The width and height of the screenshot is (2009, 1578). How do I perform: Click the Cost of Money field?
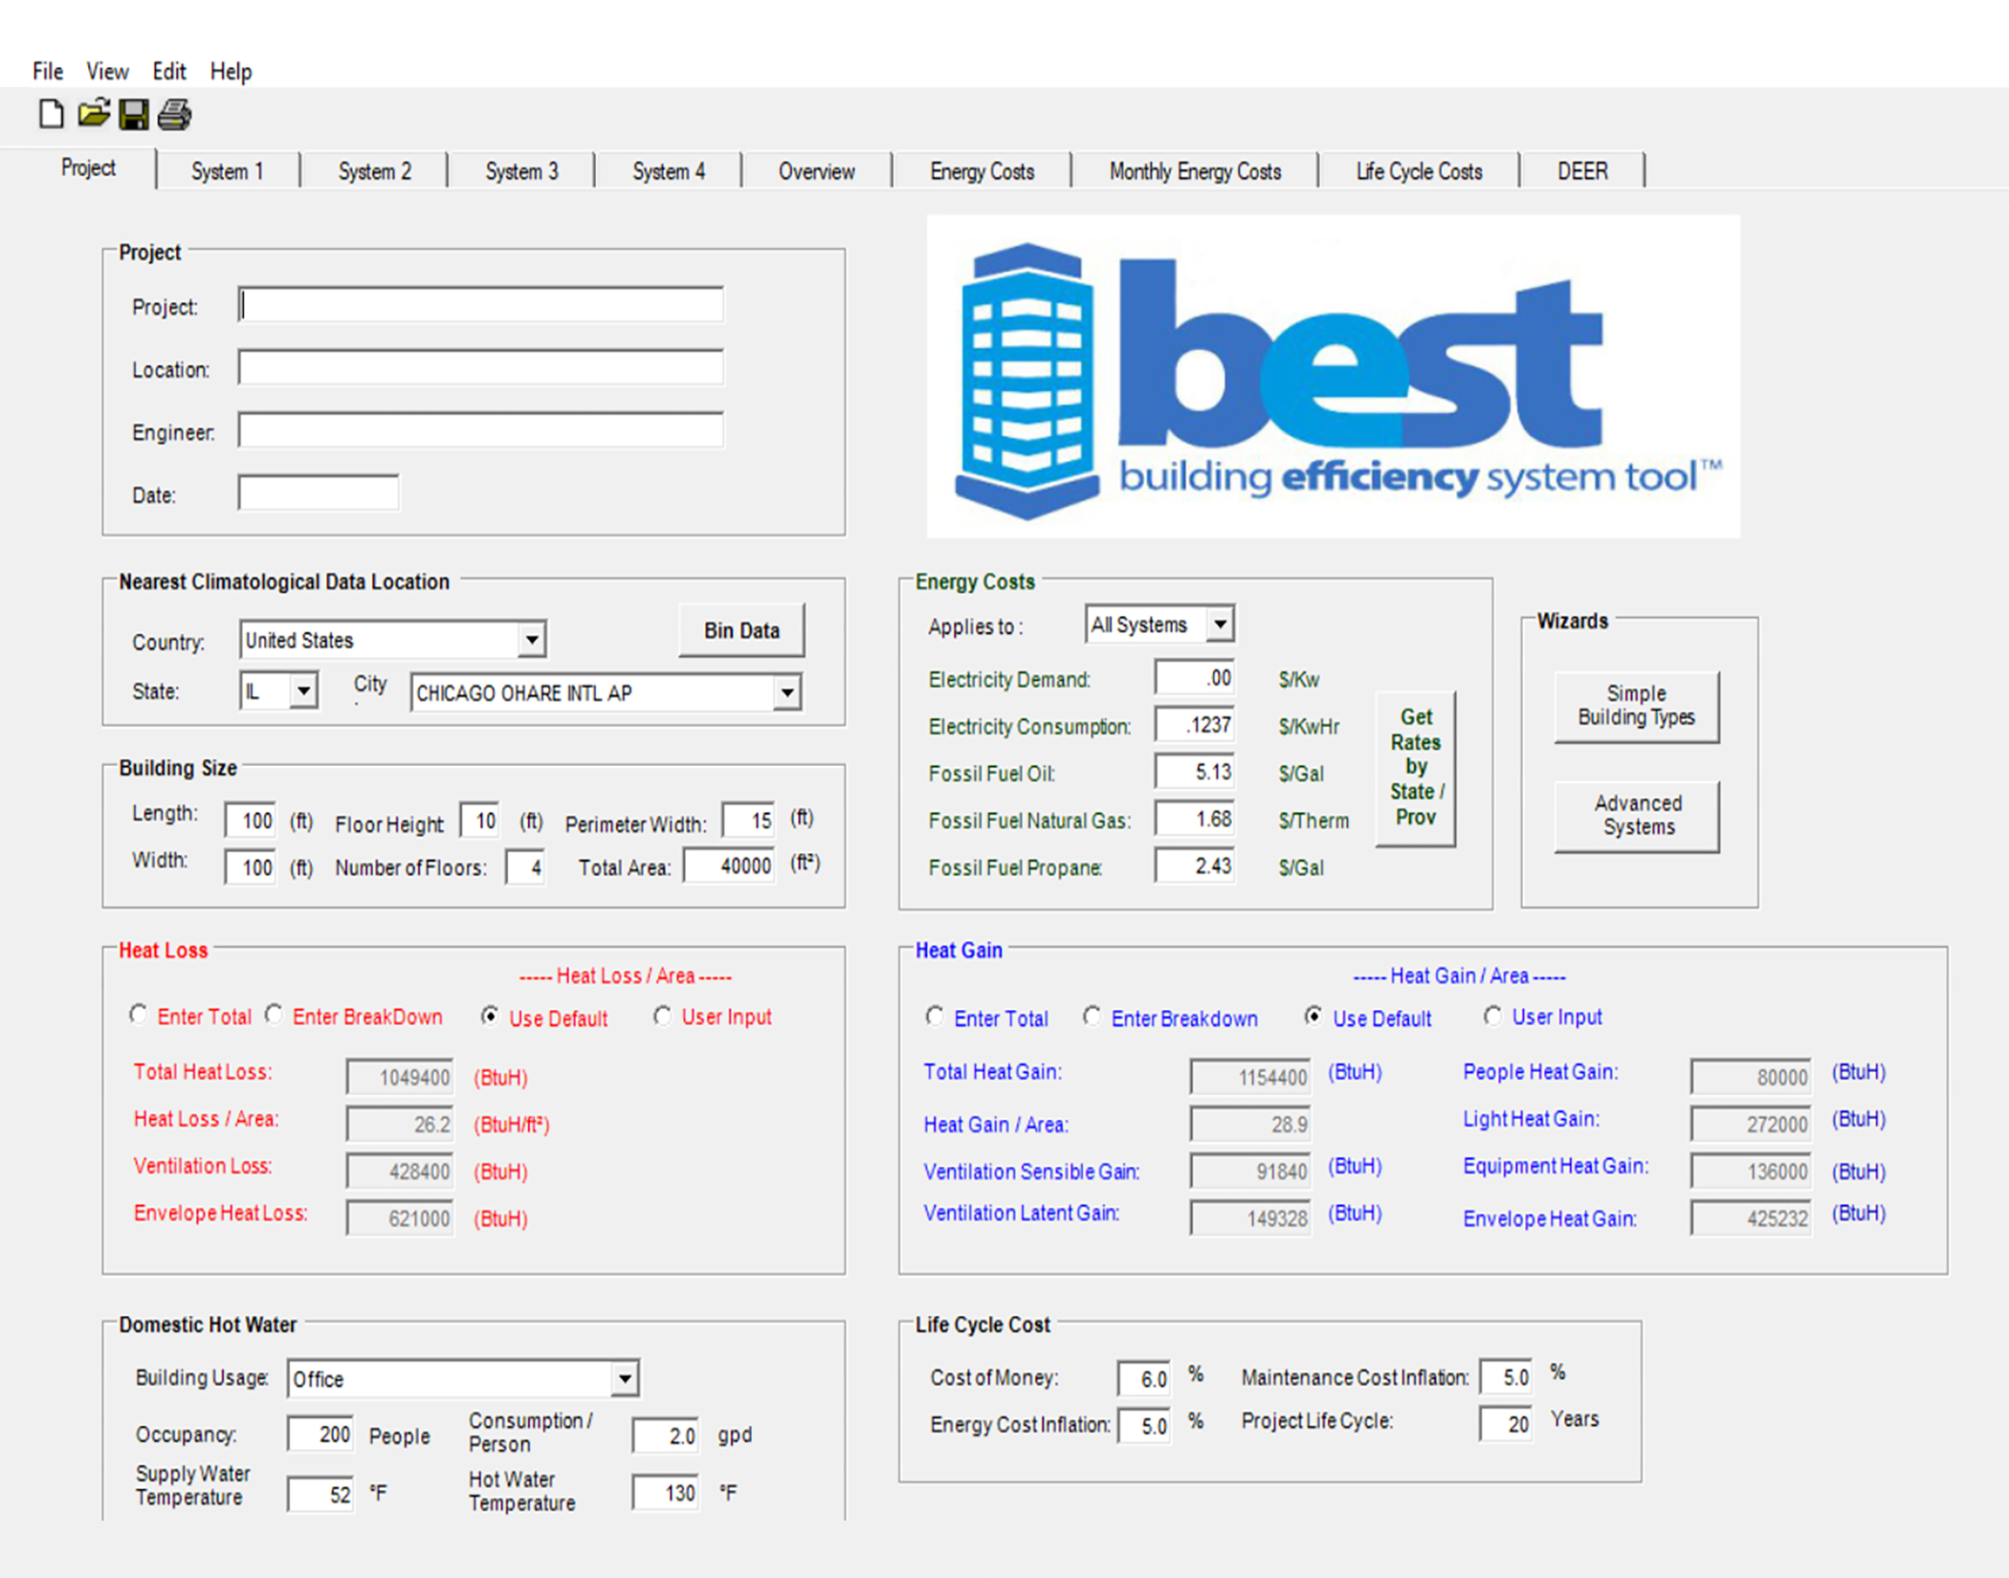(x=1144, y=1378)
